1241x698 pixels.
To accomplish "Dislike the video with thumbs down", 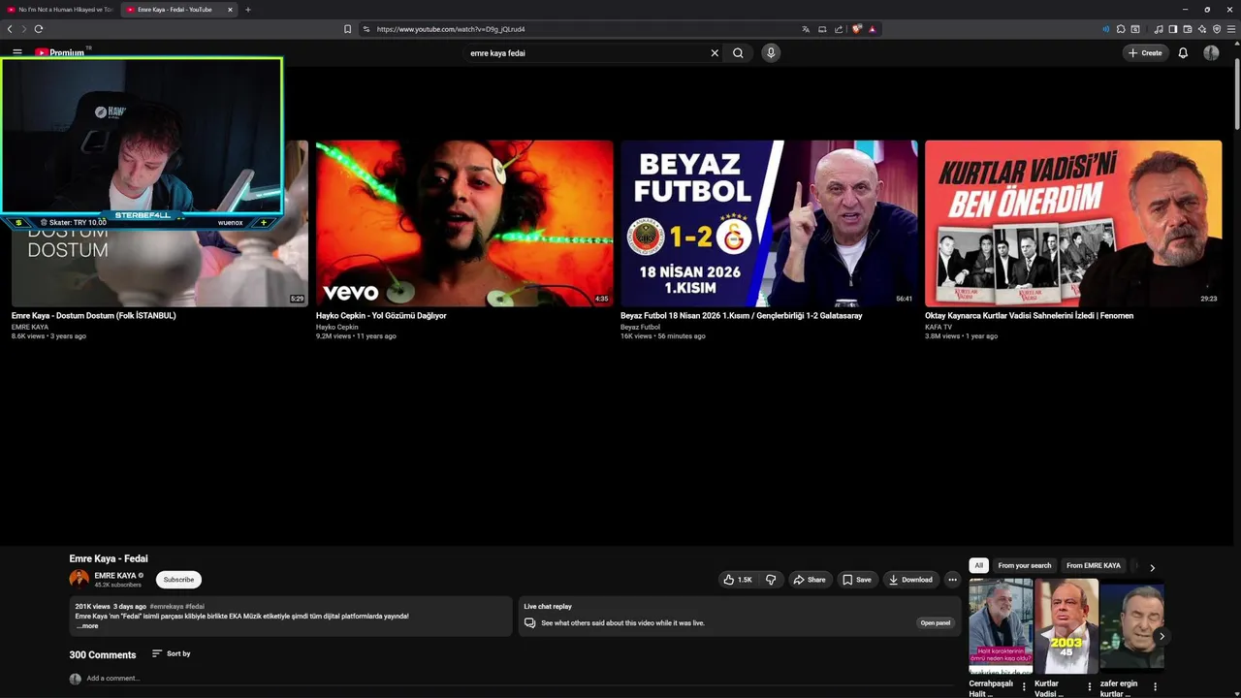I will point(771,580).
